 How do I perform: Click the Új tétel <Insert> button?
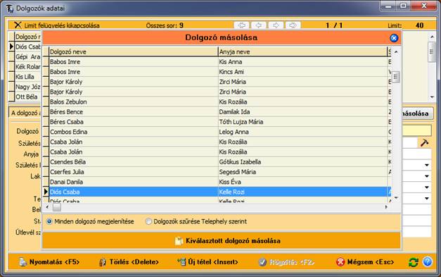click(x=207, y=262)
